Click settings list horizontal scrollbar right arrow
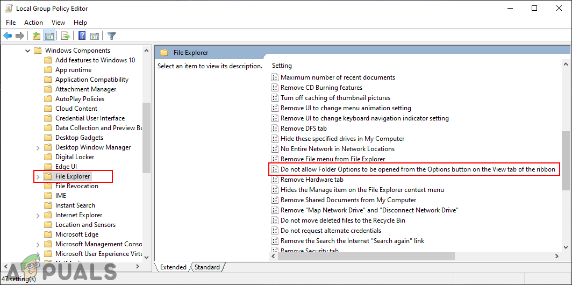Screen dimensions: 572x285 point(557,256)
